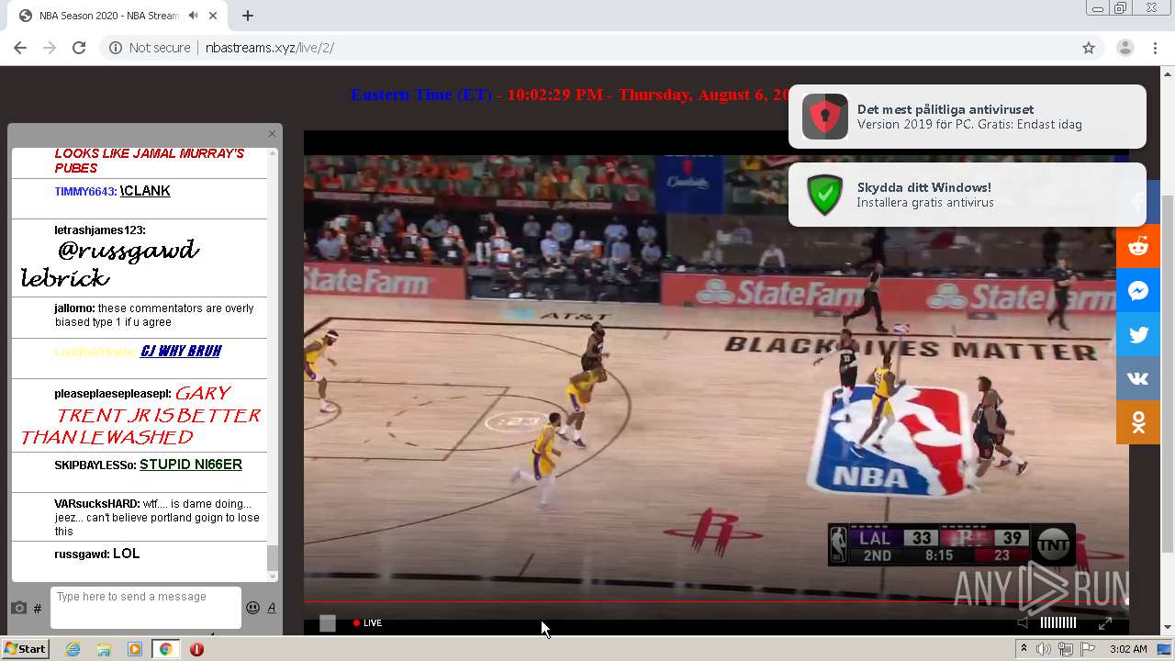This screenshot has height=661, width=1175.
Task: Open system volume control in tray
Action: [x=1044, y=649]
